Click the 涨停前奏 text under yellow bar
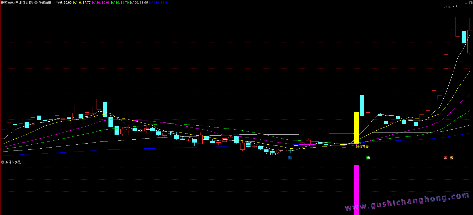The width and height of the screenshot is (473, 215). point(362,147)
